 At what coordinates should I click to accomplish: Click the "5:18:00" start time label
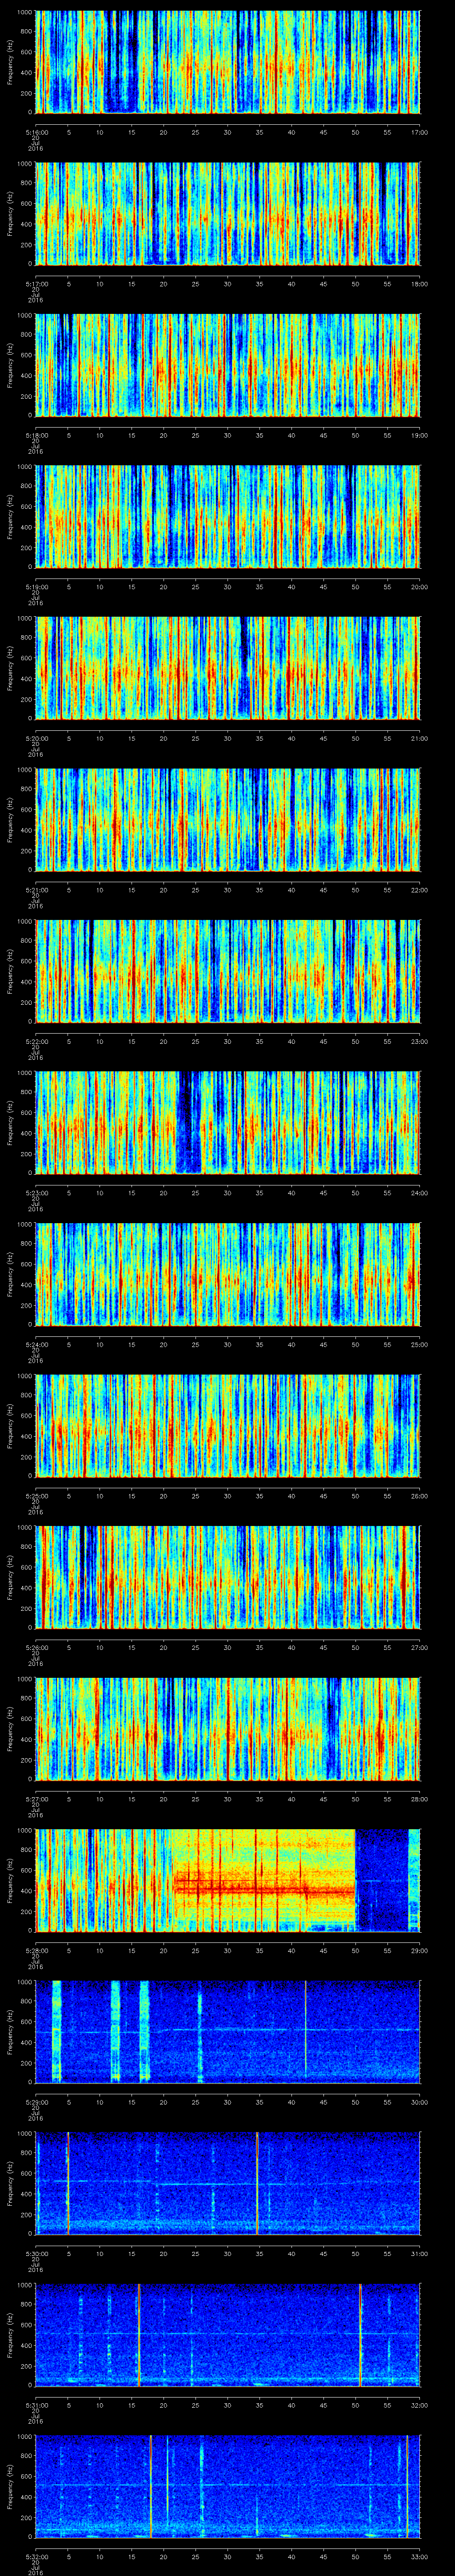click(x=36, y=435)
